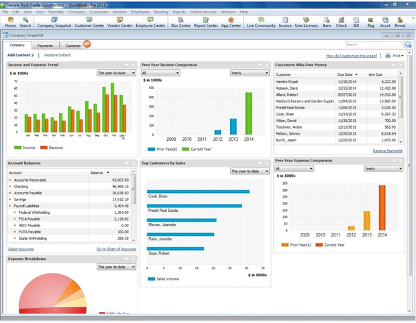Image resolution: width=416 pixels, height=323 pixels.
Task: Select the Accounts Receivable row
Action: tap(69, 180)
